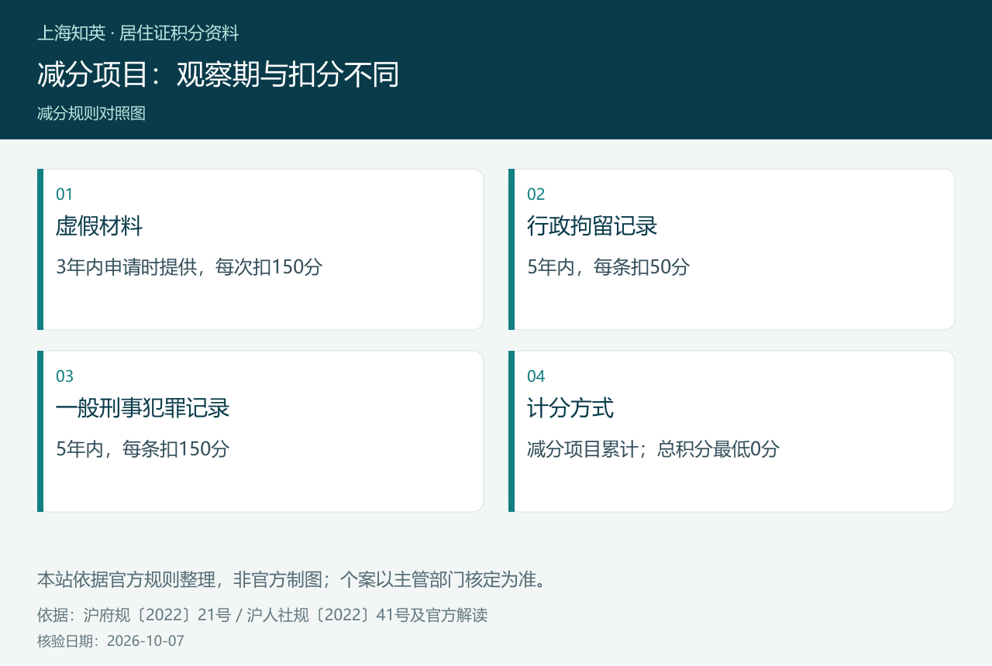The height and width of the screenshot is (666, 992).
Task: Click the text '减分项目累计；总积分最低0分'
Action: [653, 449]
